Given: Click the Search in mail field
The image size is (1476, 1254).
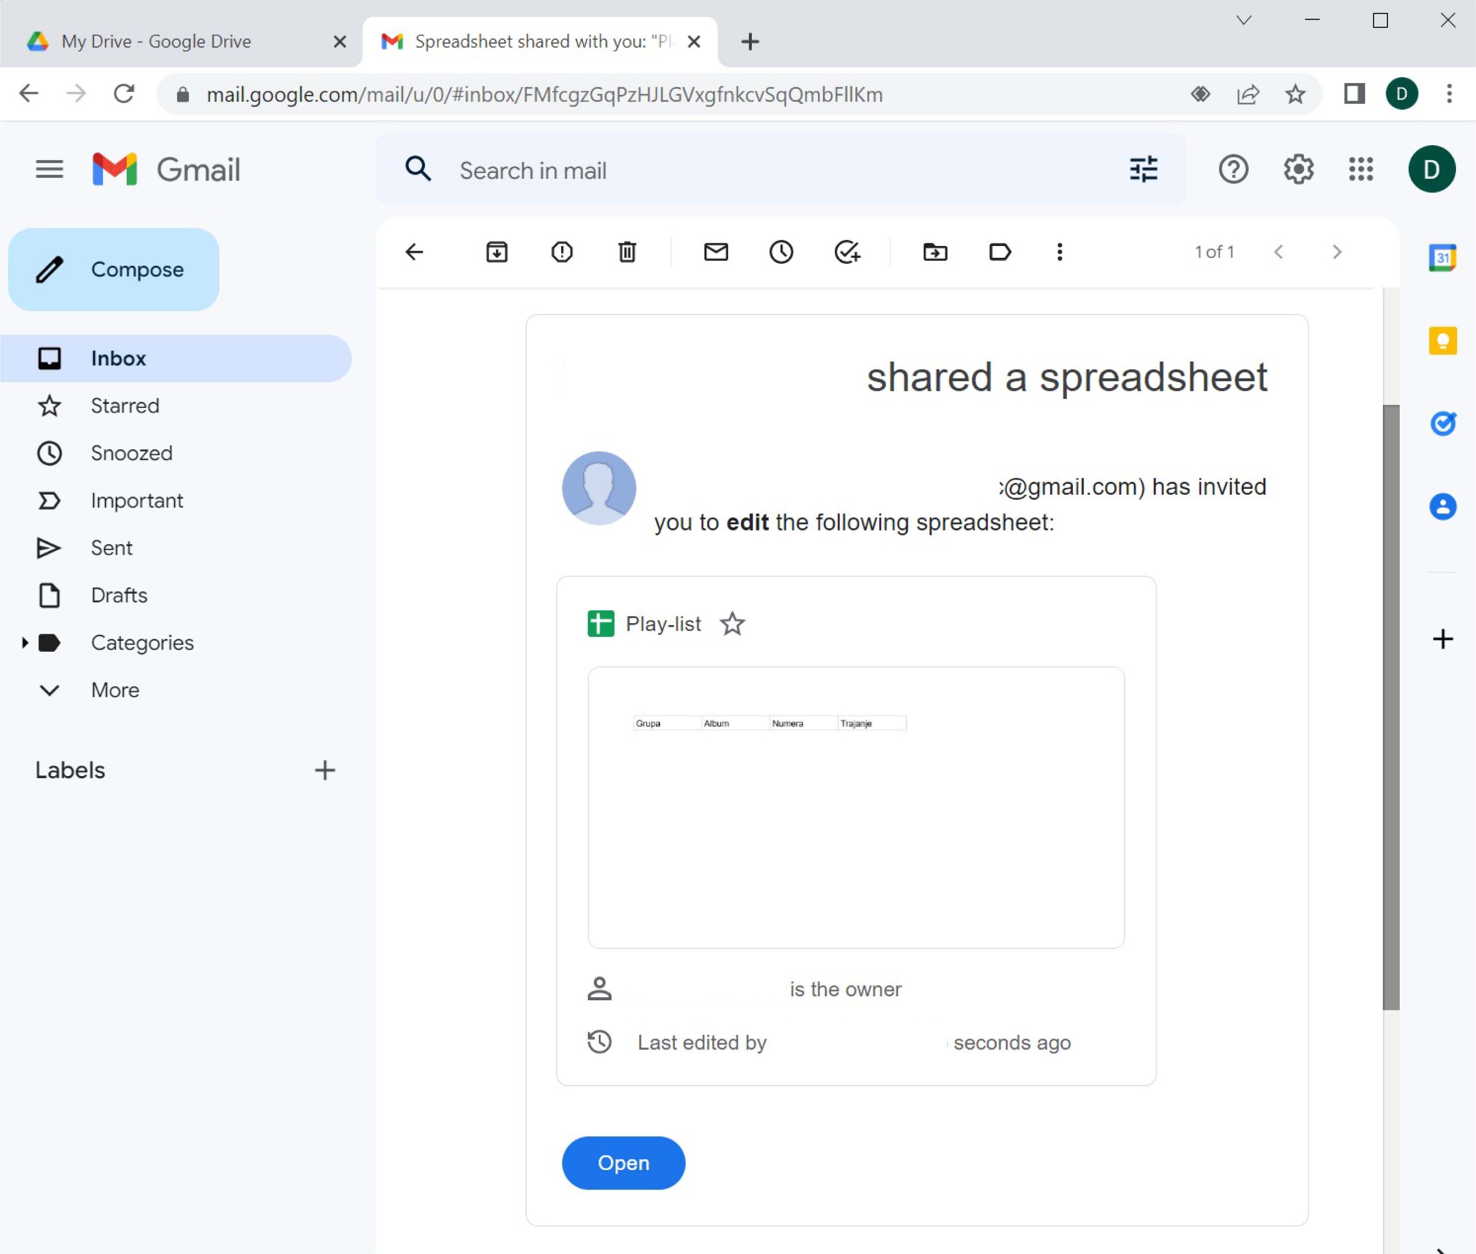Looking at the screenshot, I should pyautogui.click(x=782, y=171).
